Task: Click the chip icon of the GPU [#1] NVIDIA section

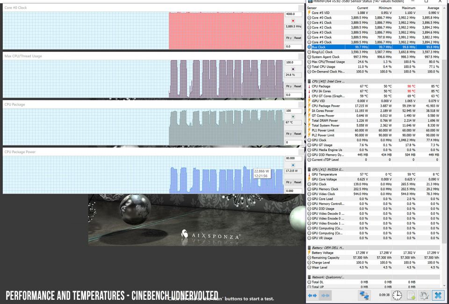Action: pos(309,169)
